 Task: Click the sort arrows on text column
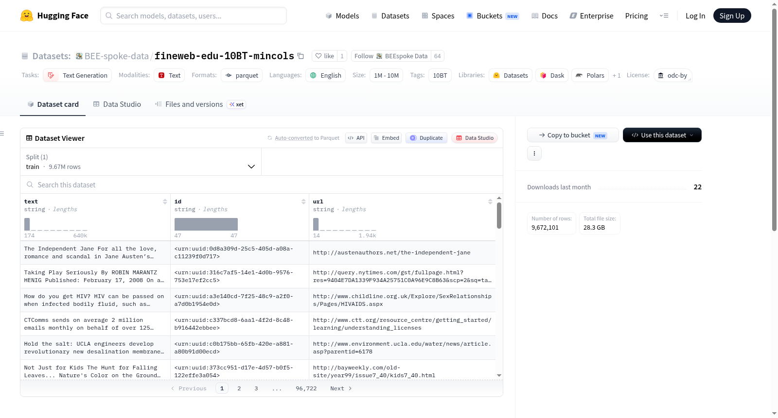coord(165,201)
